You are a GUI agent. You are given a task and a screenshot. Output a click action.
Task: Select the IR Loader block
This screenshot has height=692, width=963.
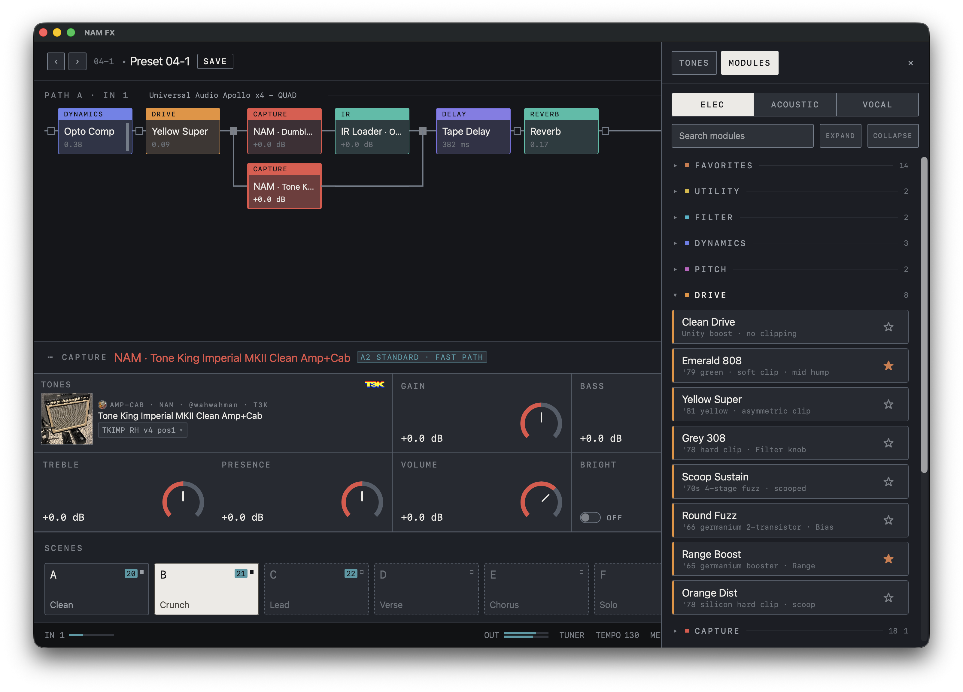[x=372, y=131]
